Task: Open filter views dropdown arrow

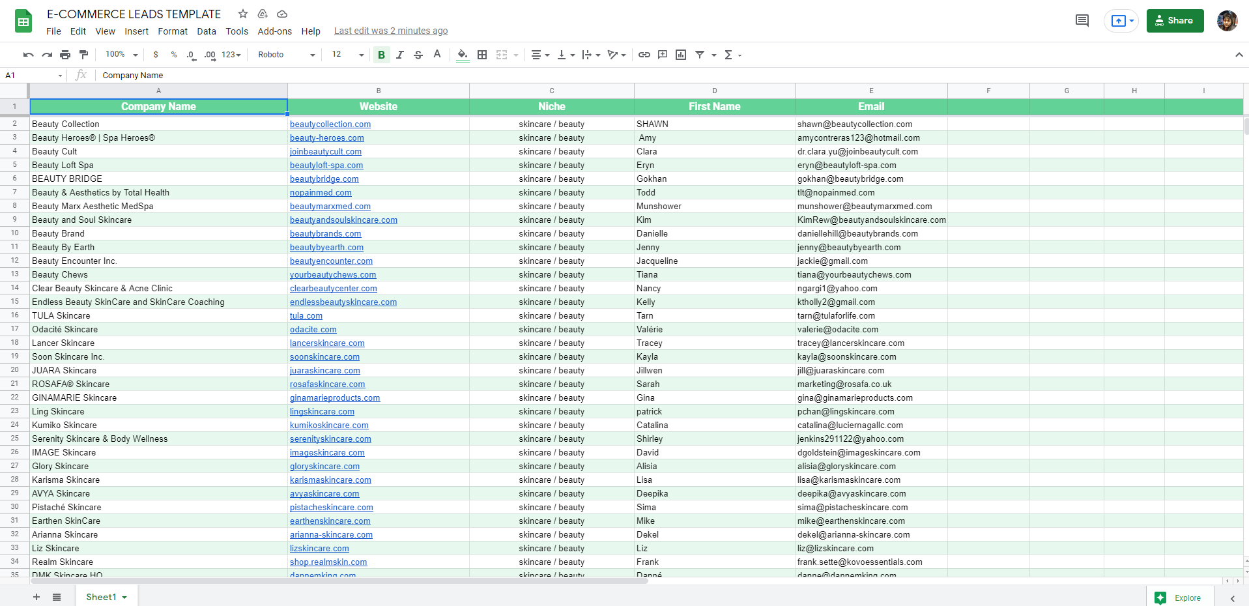Action: coord(714,55)
